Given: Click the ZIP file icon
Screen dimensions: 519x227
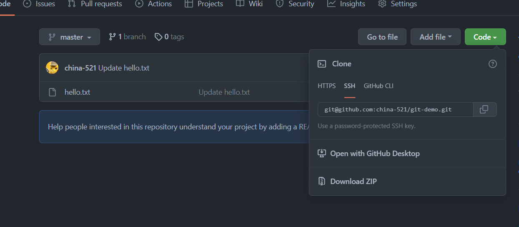Looking at the screenshot, I should (321, 182).
